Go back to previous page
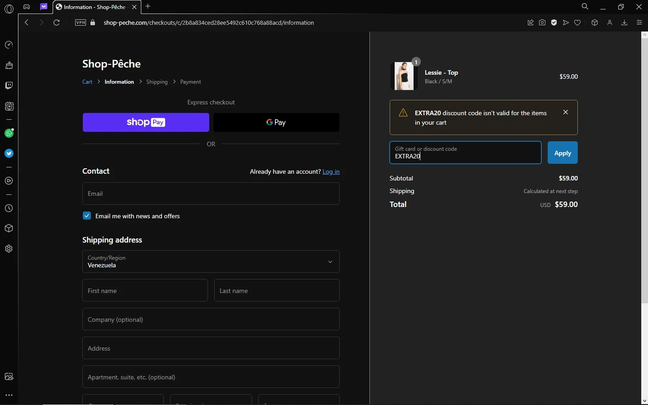648x405 pixels. 27,22
